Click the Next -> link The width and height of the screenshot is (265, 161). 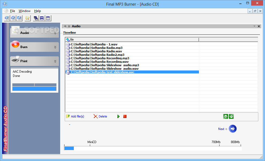[x=222, y=129]
